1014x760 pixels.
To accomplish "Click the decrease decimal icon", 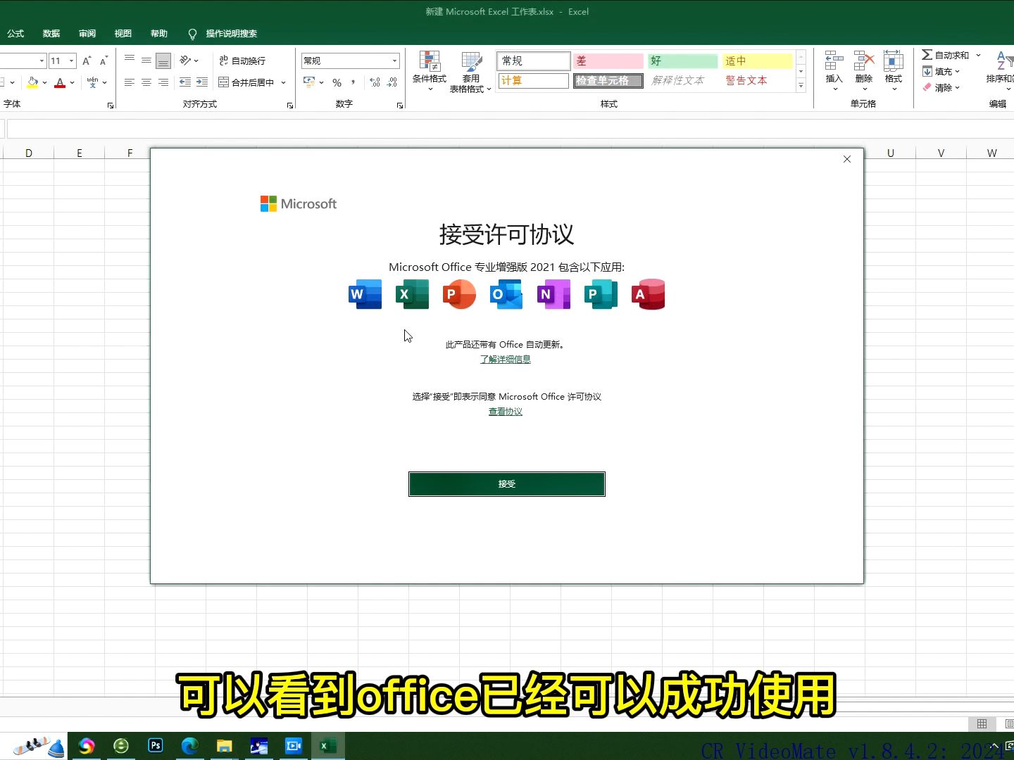I will 392,82.
